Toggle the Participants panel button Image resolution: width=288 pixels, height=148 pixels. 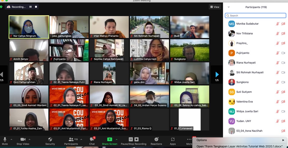[71, 141]
